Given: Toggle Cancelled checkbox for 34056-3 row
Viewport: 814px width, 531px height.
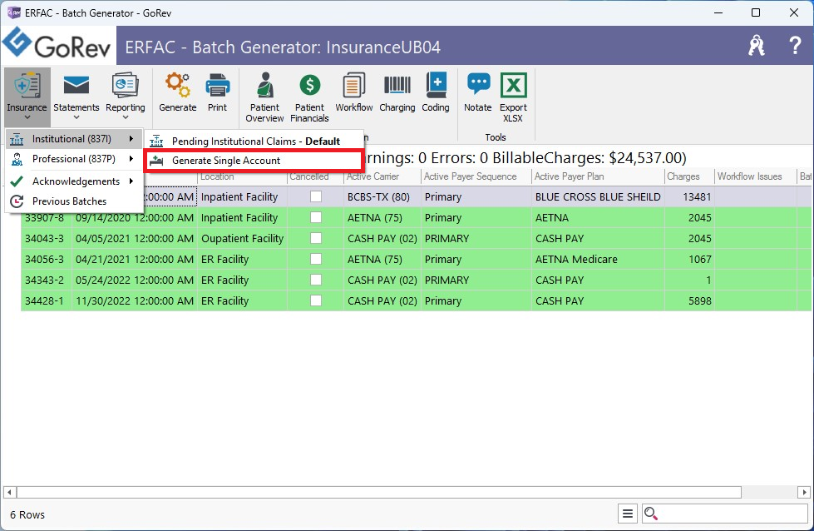Looking at the screenshot, I should (316, 259).
